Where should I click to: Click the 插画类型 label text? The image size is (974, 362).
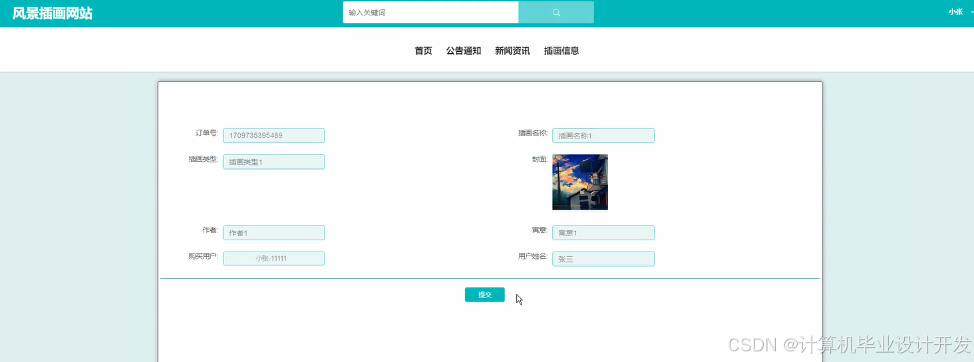(203, 159)
